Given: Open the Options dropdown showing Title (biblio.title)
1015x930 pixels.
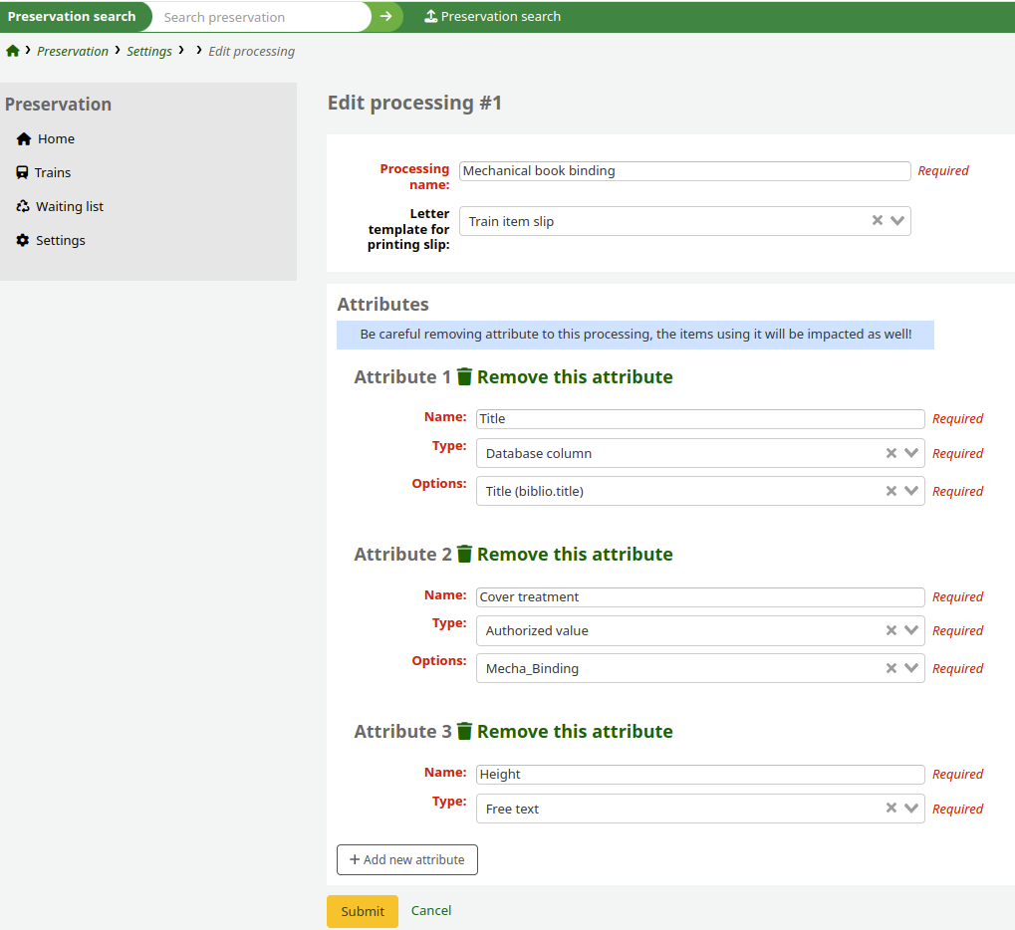Looking at the screenshot, I should pyautogui.click(x=909, y=491).
